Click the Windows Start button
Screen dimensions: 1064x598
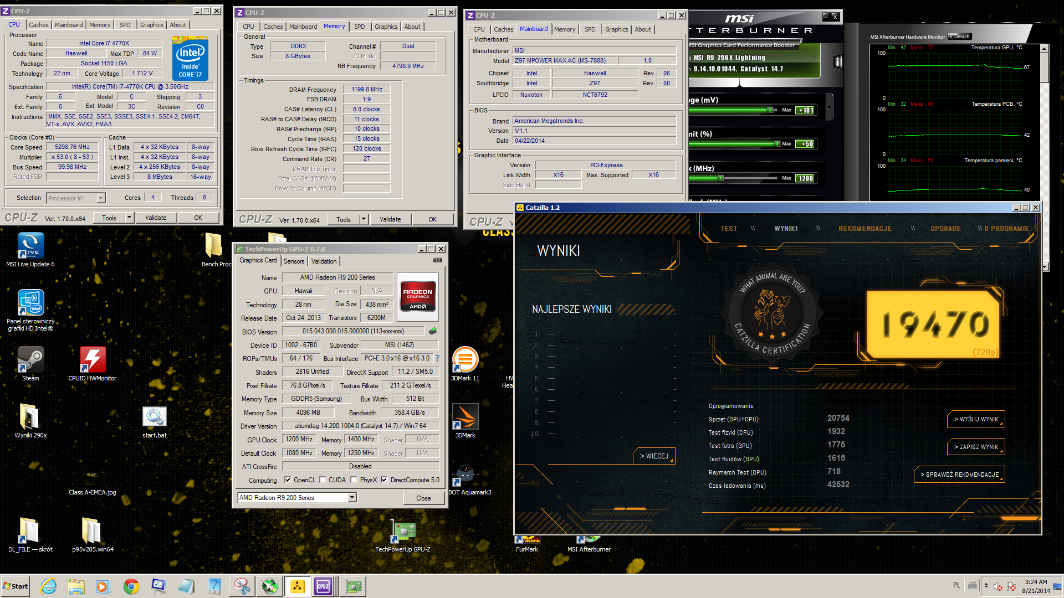tap(16, 586)
